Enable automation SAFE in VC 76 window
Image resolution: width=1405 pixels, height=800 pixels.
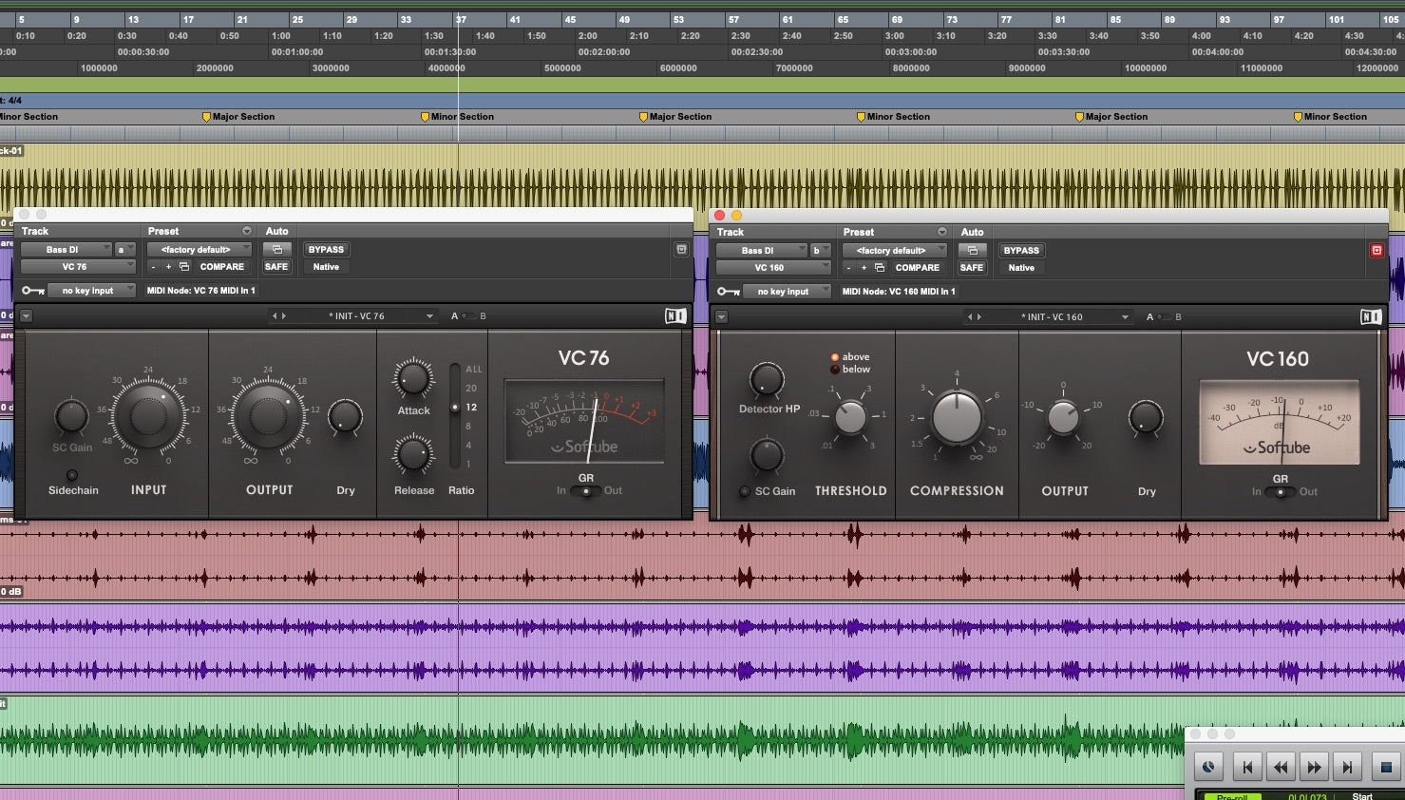(276, 267)
